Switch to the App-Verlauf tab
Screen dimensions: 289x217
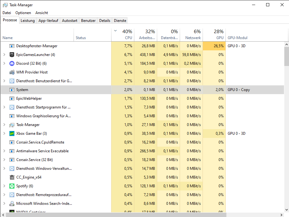[48, 21]
